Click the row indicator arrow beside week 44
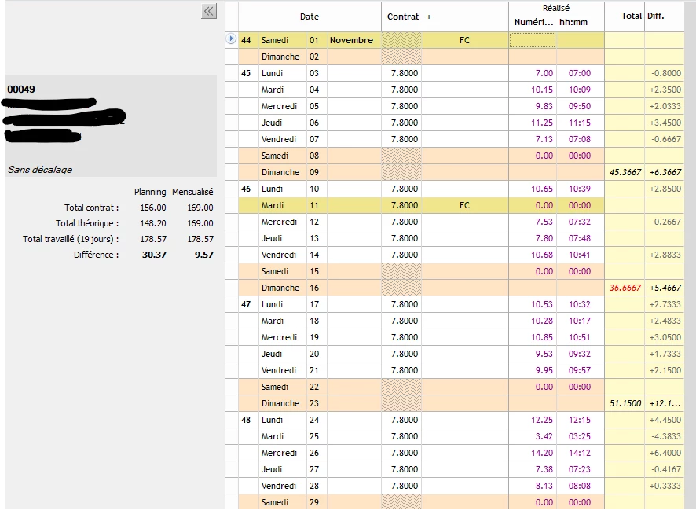The height and width of the screenshot is (529, 696). (231, 39)
